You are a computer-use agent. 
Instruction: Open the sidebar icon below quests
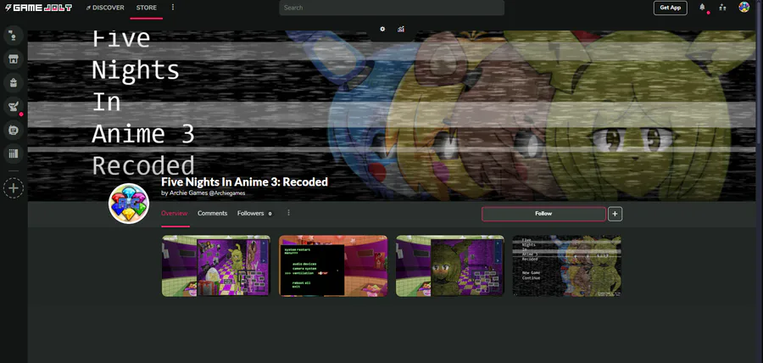pyautogui.click(x=14, y=130)
